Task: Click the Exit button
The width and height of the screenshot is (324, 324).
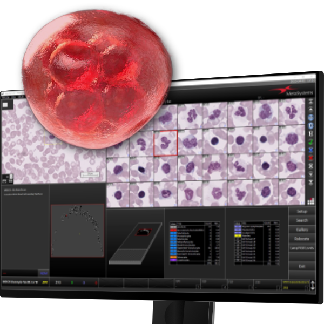Action: pyautogui.click(x=302, y=266)
